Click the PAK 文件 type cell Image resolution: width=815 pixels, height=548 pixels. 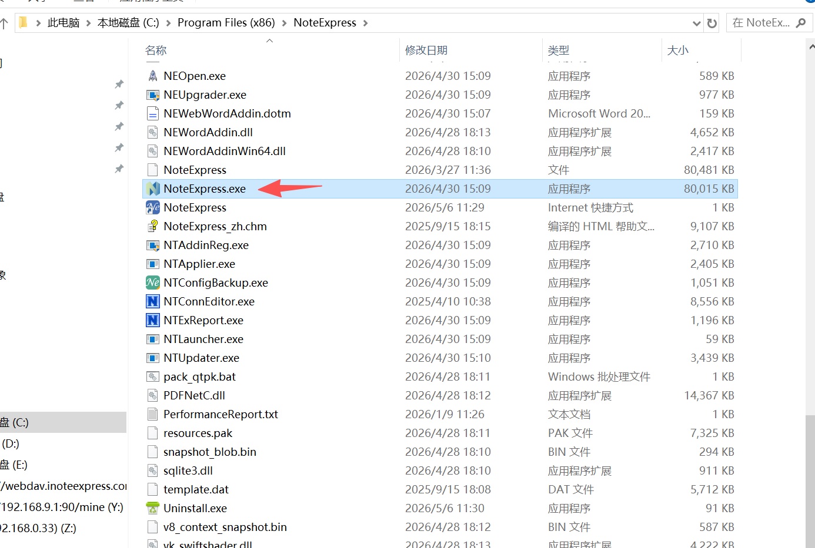pyautogui.click(x=570, y=433)
